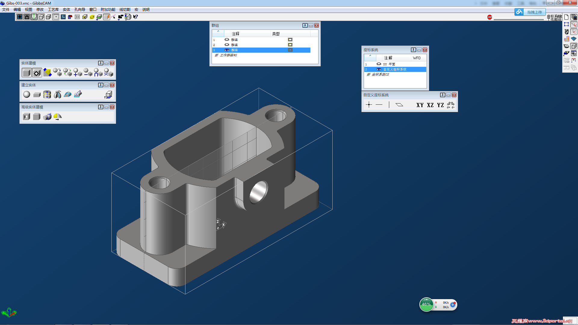Click the surface modeling mesh icon
578x325 pixels.
click(574, 39)
